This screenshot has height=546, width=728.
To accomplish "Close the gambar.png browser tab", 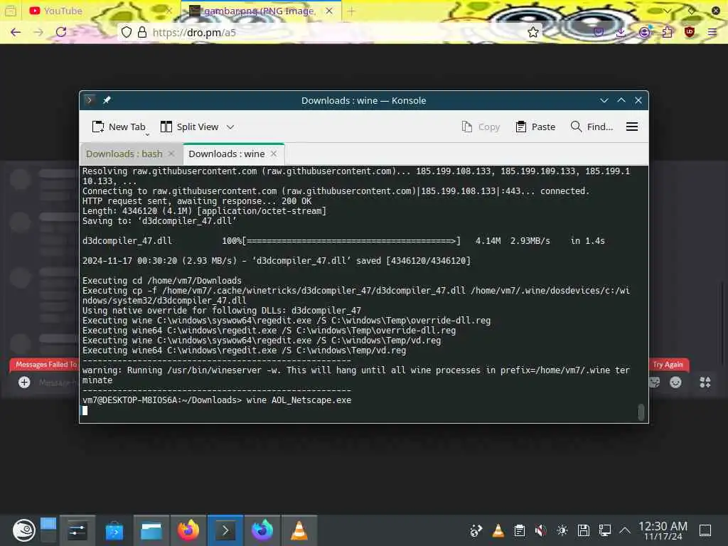I will tap(329, 11).
